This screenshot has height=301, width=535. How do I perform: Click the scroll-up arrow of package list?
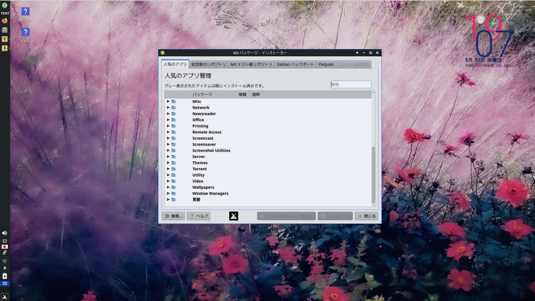click(x=373, y=92)
